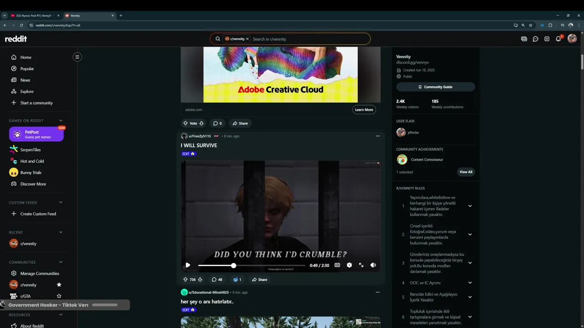Toggle closed captions on the video
Viewport: 584px width, 328px height.
337,265
